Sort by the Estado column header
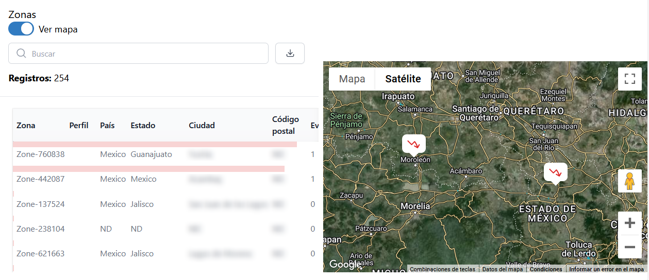649x280 pixels. [x=143, y=126]
